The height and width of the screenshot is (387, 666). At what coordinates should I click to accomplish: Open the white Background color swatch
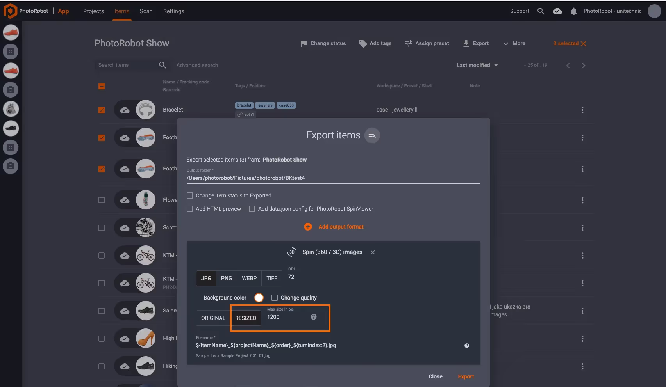pos(259,298)
